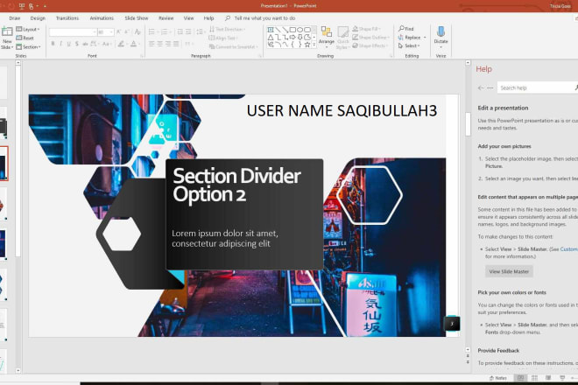Open the Review tab
This screenshot has width=578, height=385.
coord(166,18)
